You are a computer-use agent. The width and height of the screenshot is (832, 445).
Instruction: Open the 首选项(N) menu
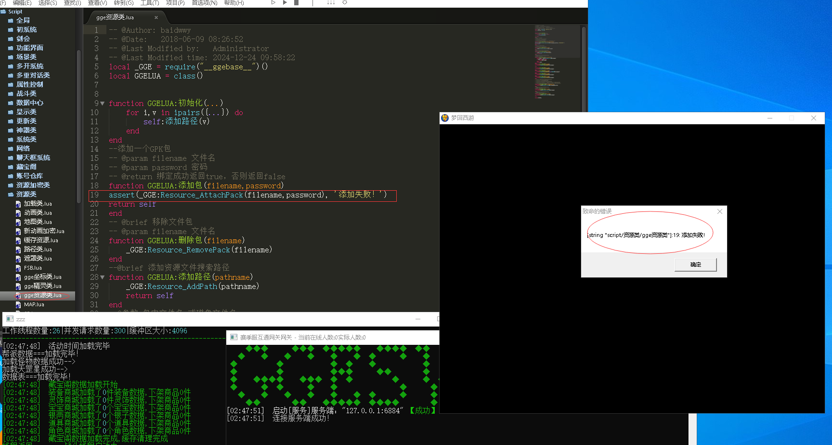point(204,3)
